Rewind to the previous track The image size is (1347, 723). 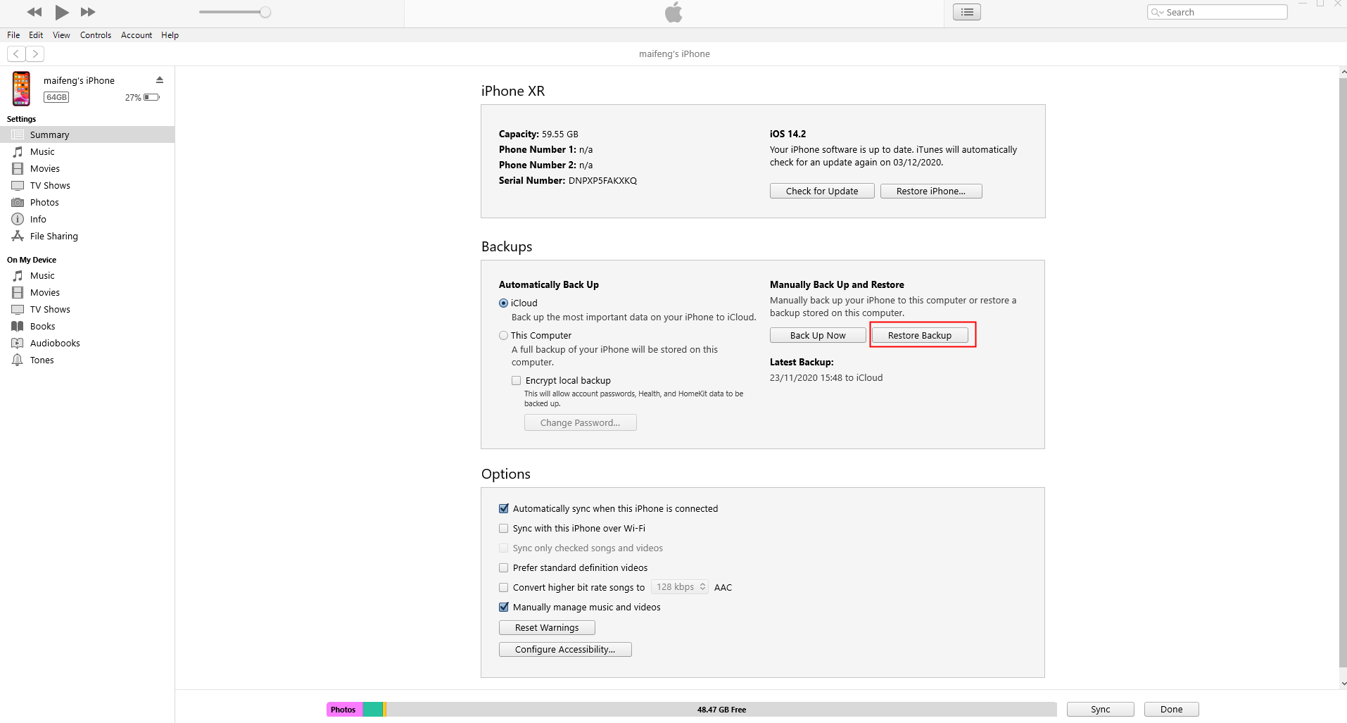[34, 12]
